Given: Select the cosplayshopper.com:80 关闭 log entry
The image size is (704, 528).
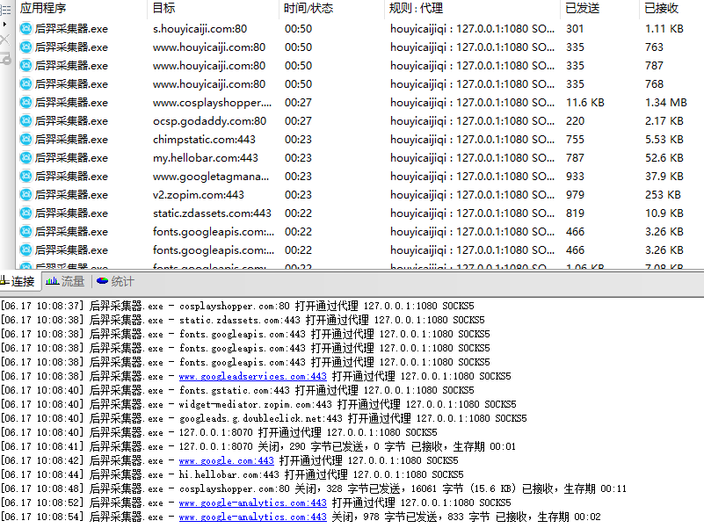Looking at the screenshot, I should pyautogui.click(x=314, y=488).
